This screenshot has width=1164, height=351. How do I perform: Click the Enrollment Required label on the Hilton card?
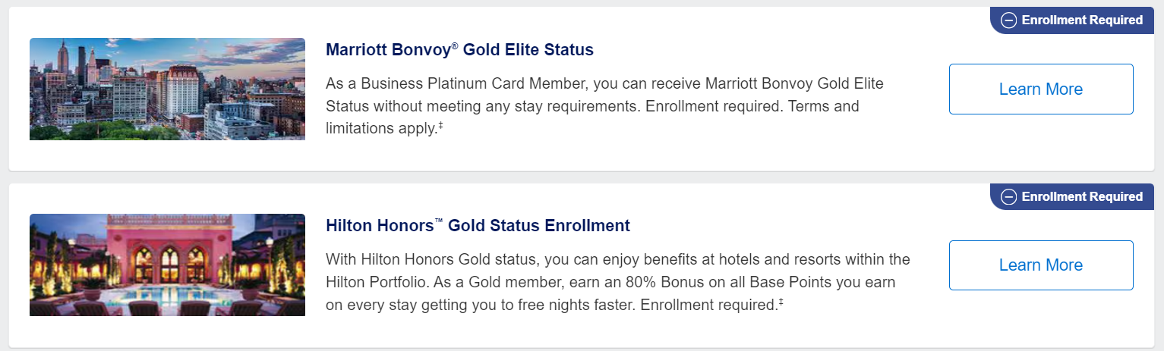(1082, 197)
